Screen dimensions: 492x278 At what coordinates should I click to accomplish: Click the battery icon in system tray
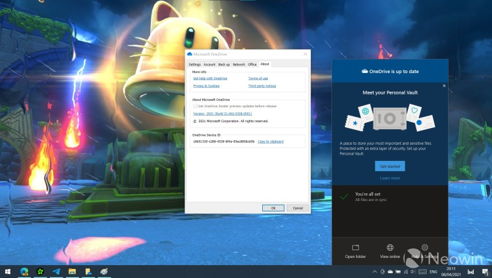coord(398,272)
